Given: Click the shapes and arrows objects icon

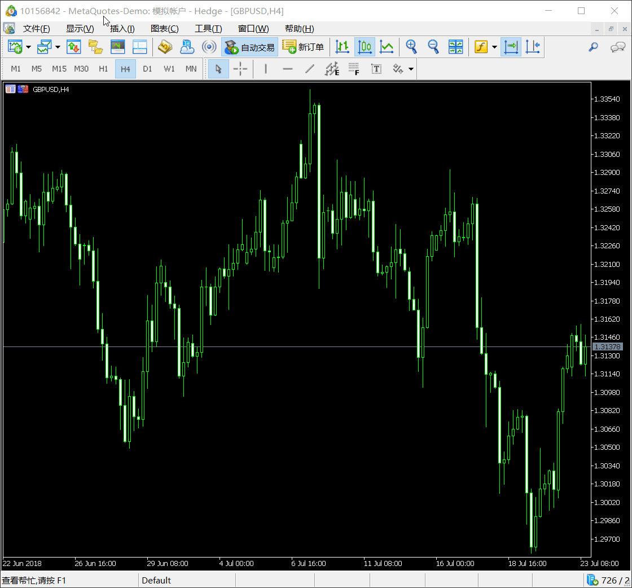Looking at the screenshot, I should click(398, 69).
